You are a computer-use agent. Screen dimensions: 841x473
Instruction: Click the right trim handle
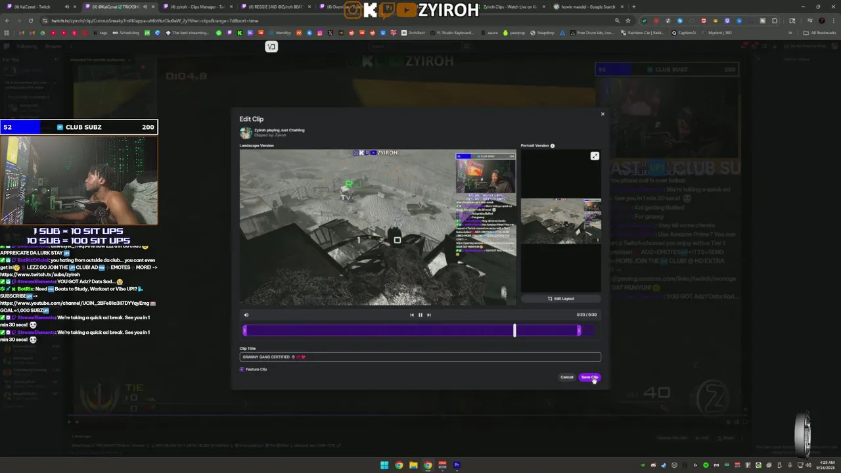pos(579,330)
